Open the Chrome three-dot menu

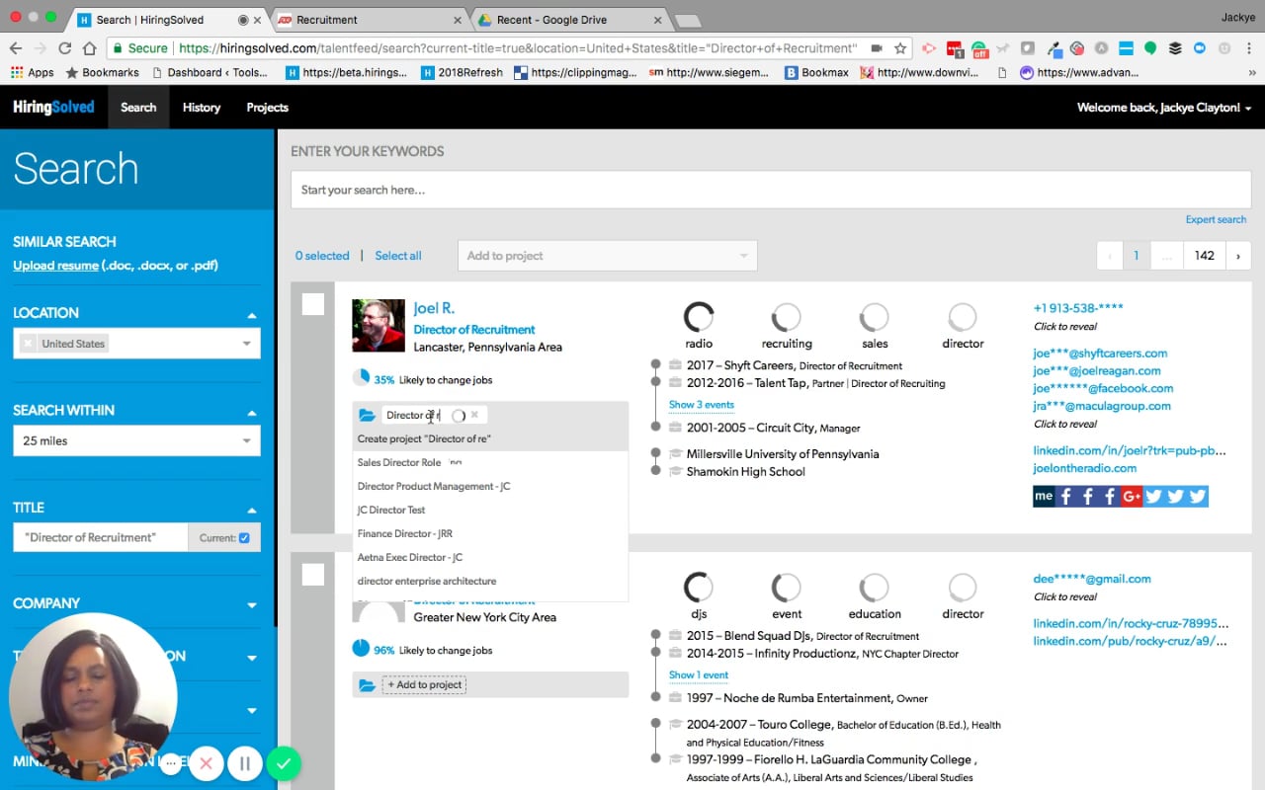(x=1247, y=48)
